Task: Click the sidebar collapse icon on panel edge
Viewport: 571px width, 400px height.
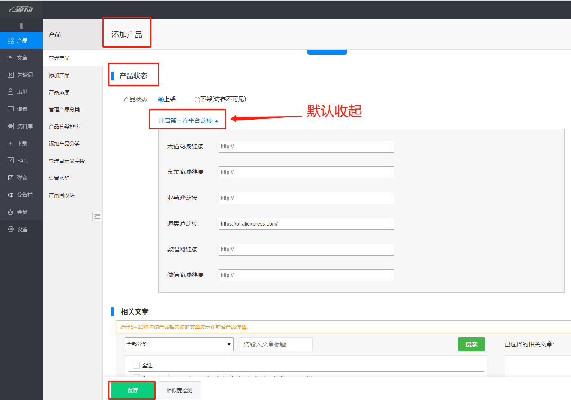Action: 97,217
